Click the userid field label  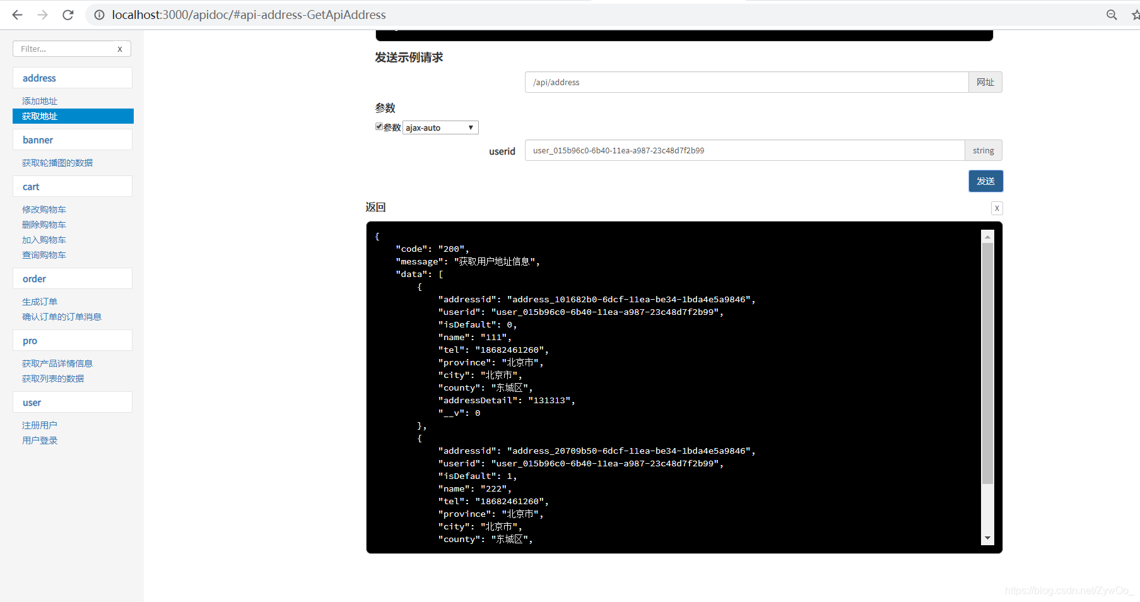(x=502, y=151)
